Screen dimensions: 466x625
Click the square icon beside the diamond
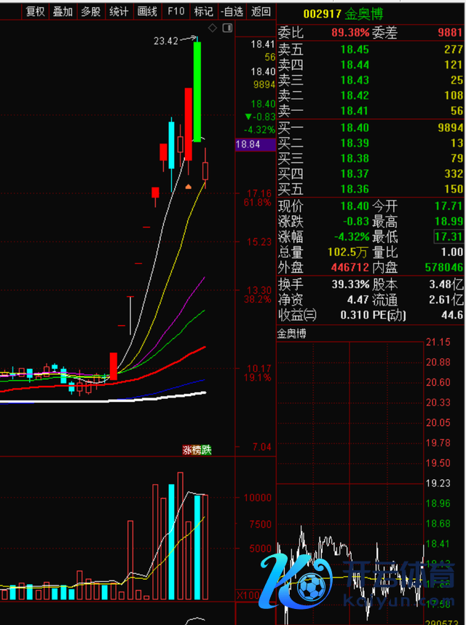click(226, 28)
